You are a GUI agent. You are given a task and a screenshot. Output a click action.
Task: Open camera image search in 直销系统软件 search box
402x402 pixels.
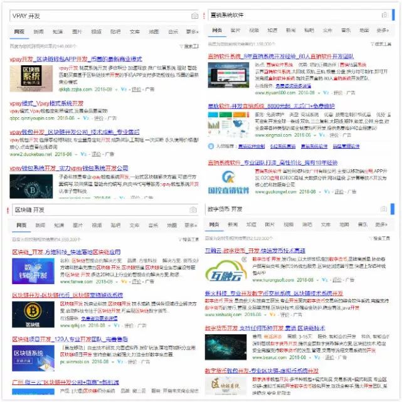[384, 15]
